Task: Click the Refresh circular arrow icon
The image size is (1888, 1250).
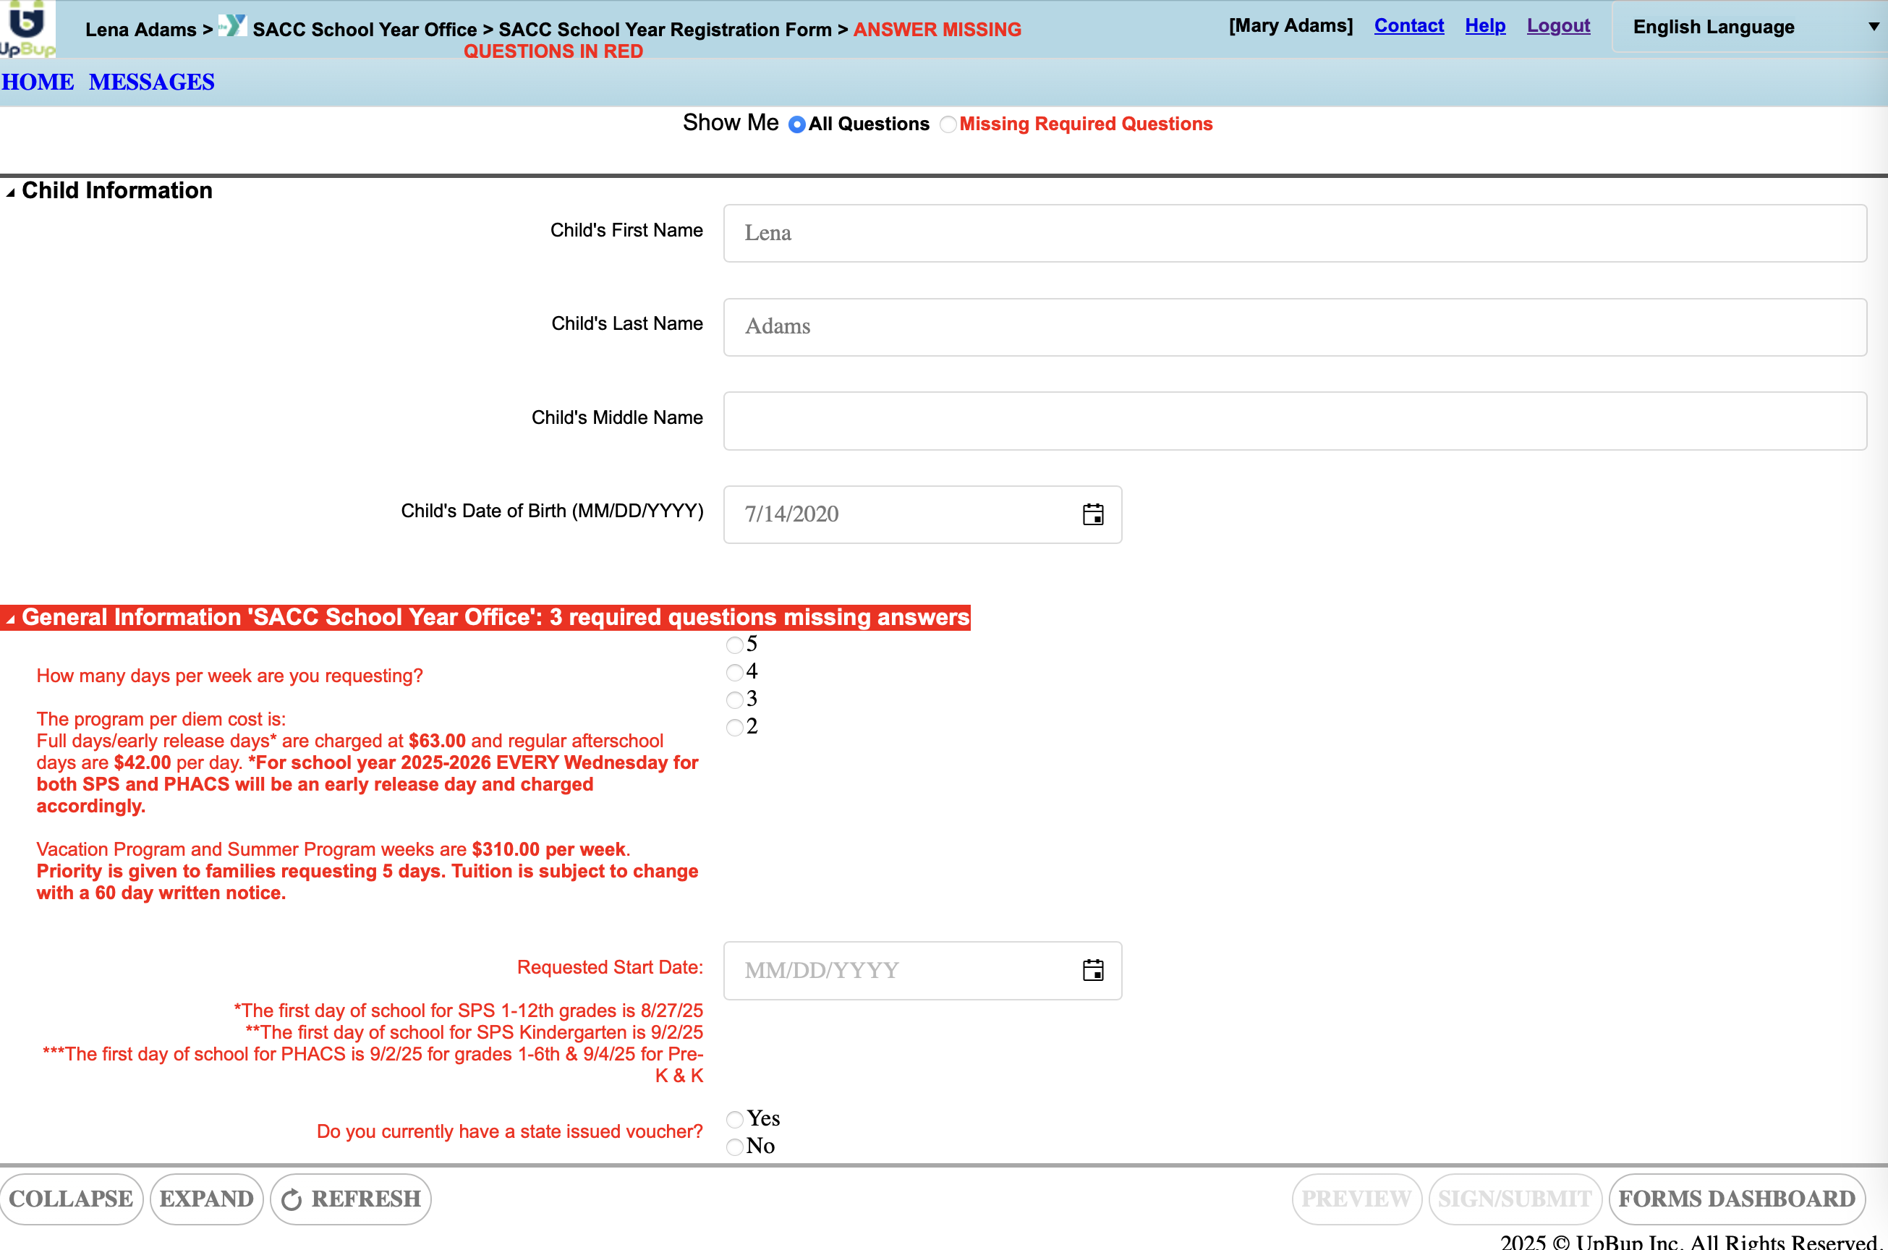Action: 292,1200
